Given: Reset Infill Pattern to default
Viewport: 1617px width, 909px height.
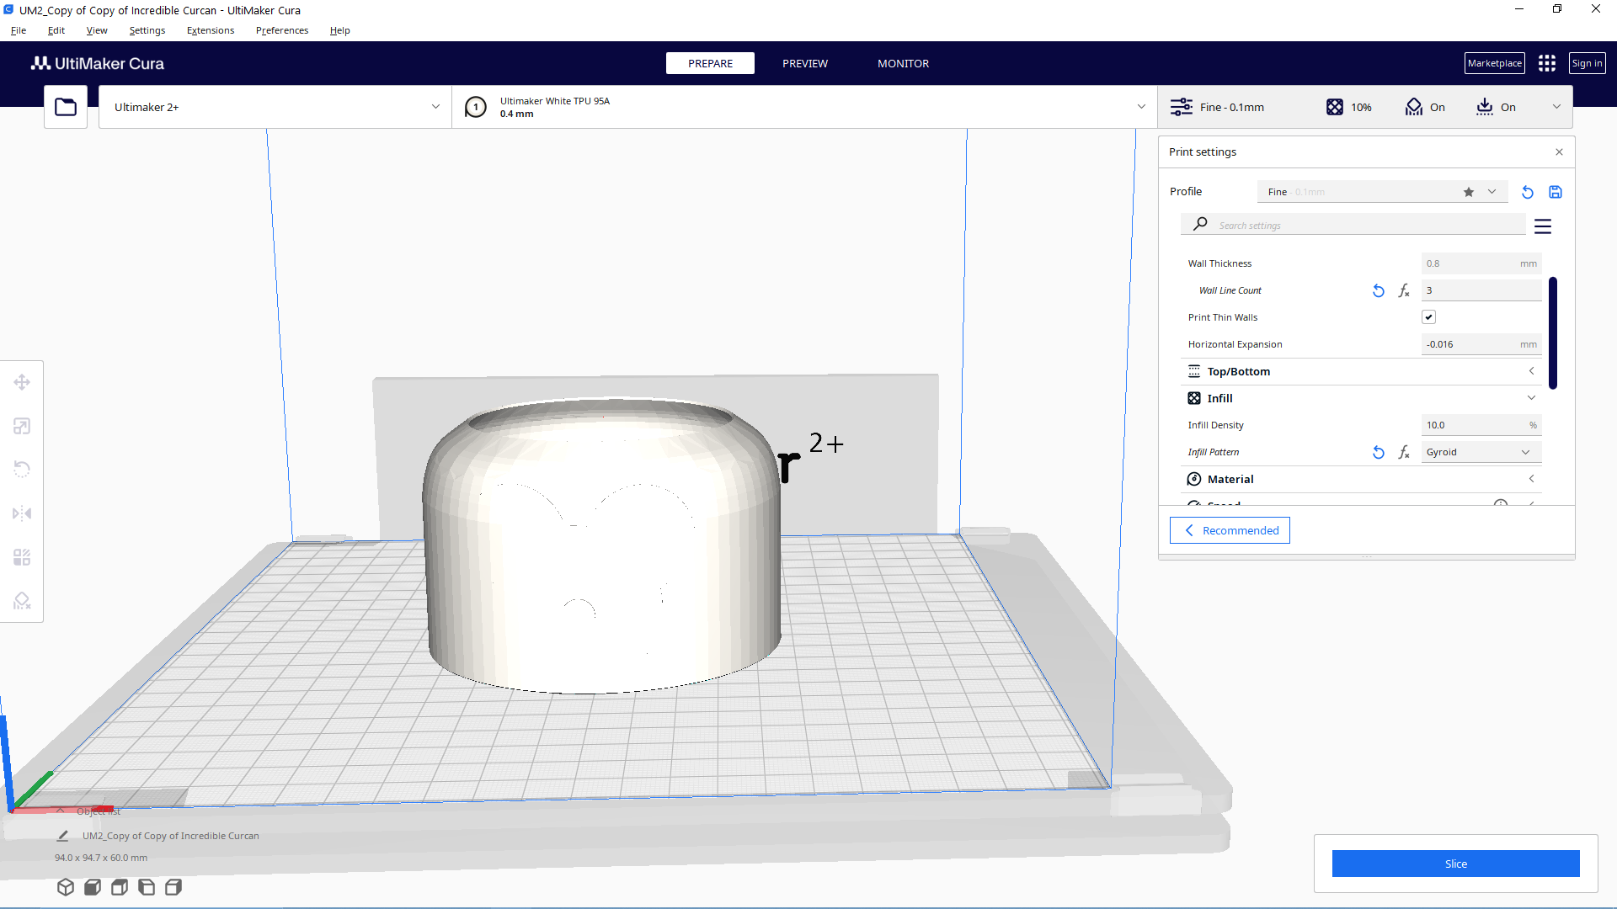Looking at the screenshot, I should [x=1379, y=452].
